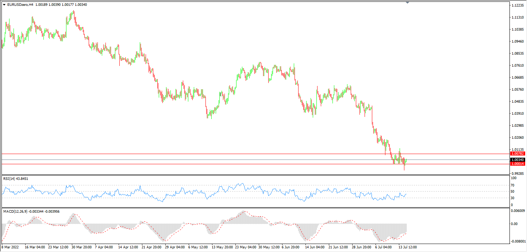The height and width of the screenshot is (252, 527).
Task: Click the EURUSDzero,H4 symbol title
Action: point(21,4)
